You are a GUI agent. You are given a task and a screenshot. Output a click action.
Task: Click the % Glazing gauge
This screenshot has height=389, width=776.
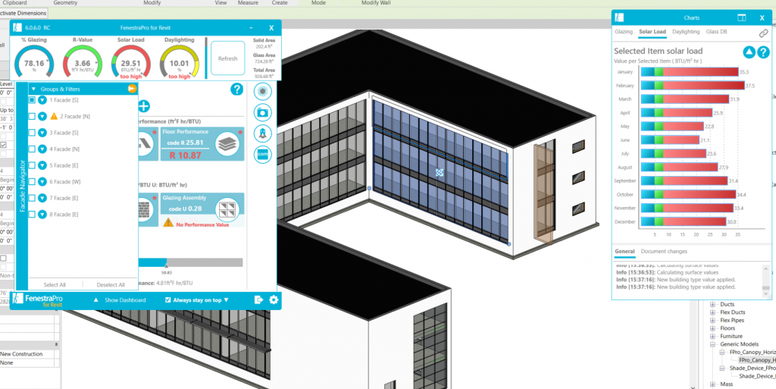[x=34, y=62]
